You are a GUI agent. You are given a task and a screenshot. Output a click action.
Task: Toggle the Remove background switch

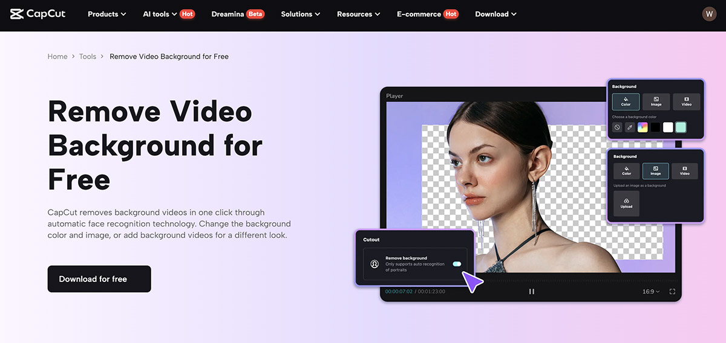pyautogui.click(x=457, y=264)
